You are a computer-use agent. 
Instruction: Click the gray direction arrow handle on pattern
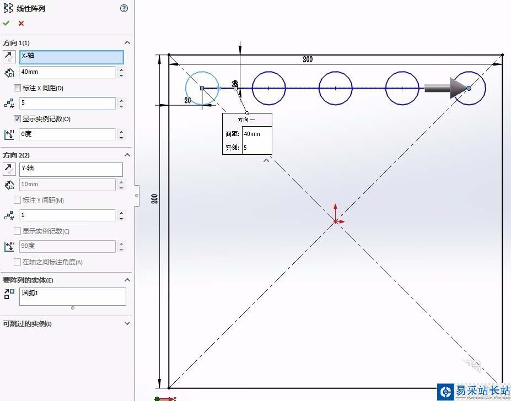445,88
